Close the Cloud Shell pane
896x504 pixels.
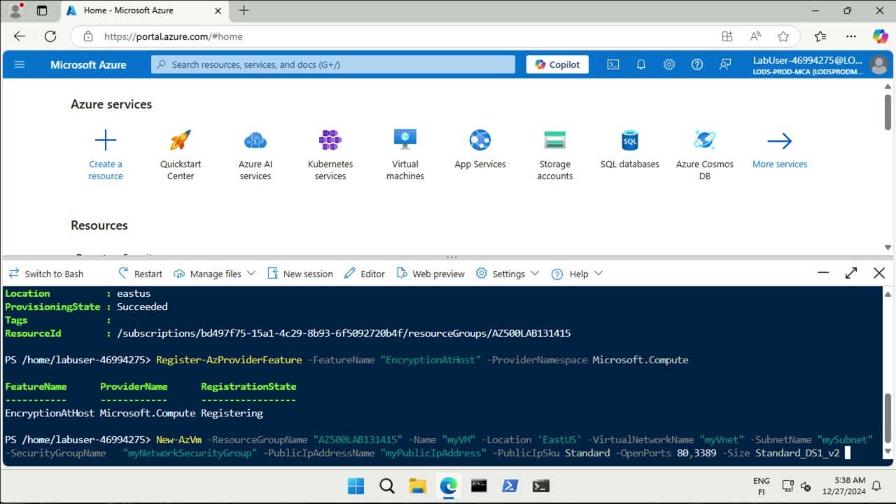pos(879,274)
